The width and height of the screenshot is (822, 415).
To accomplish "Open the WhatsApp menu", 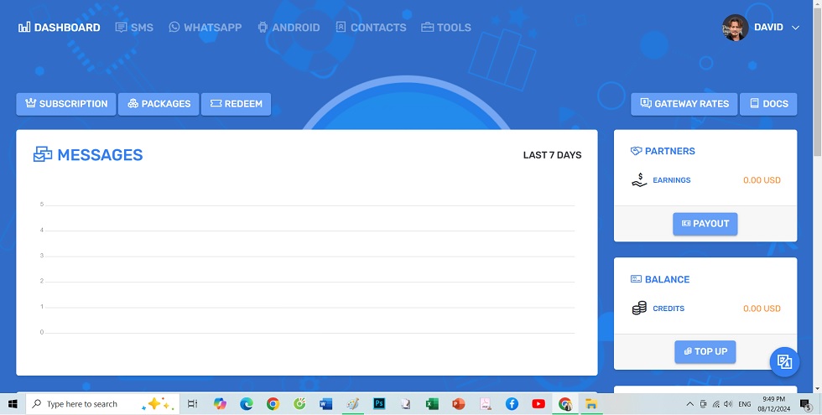I will click(x=205, y=28).
